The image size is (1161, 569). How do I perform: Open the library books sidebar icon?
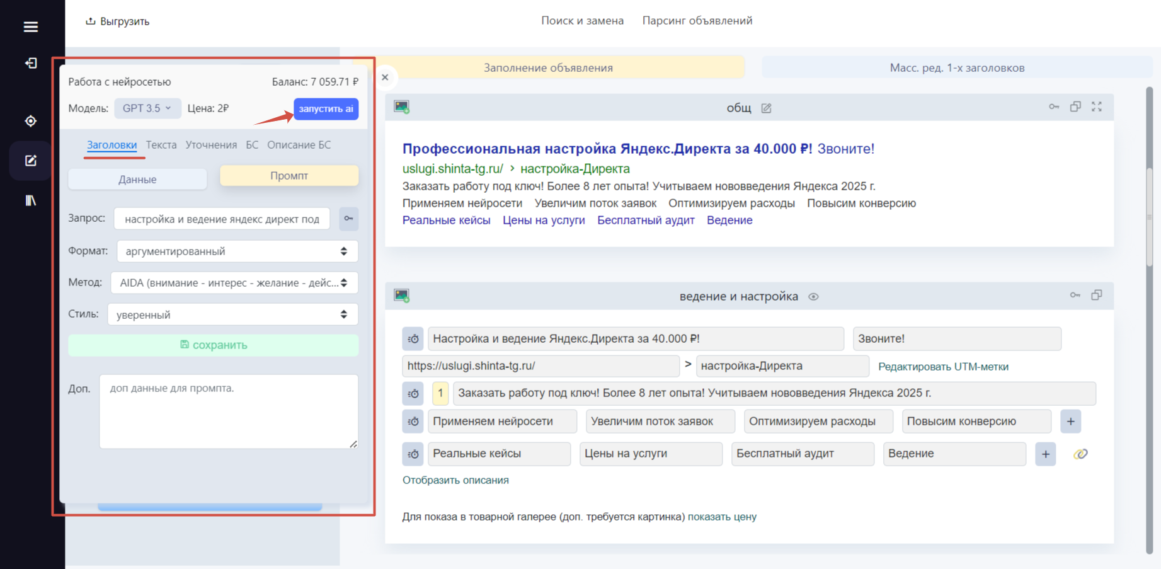(30, 200)
